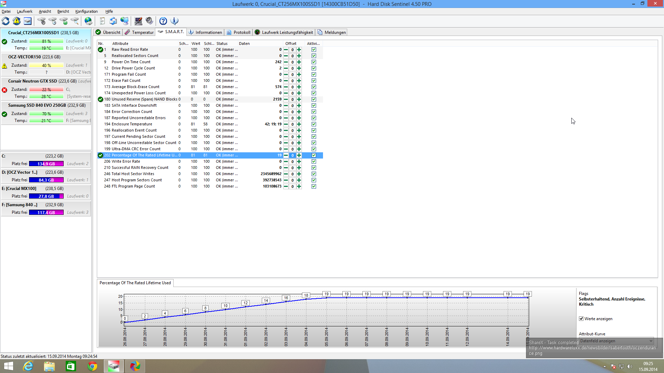
Task: Open help via the question mark icon
Action: point(163,21)
